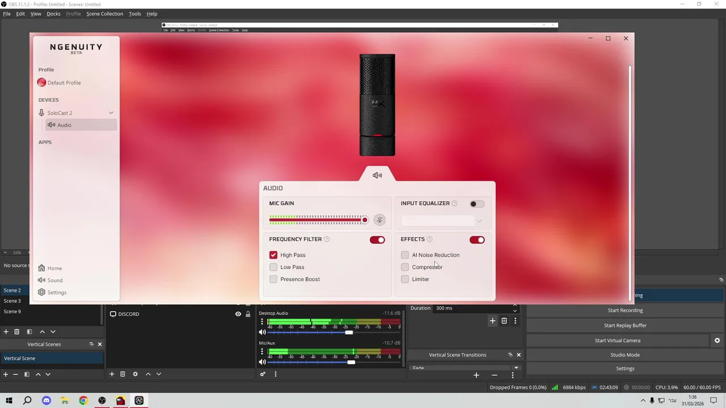Viewport: 726px width, 408px height.
Task: Select Default Profile avatar in NGENUITY
Action: [41, 82]
